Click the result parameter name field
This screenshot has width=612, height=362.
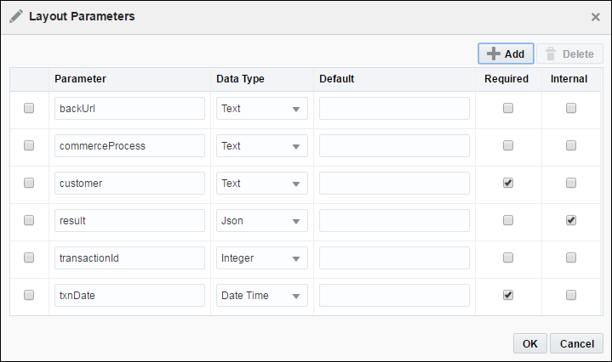point(129,221)
